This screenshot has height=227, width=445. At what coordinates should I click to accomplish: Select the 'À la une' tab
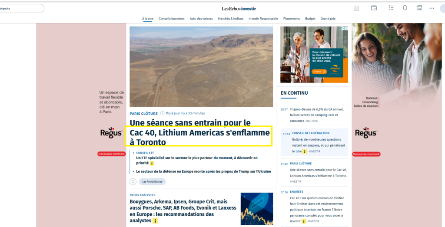pos(148,19)
